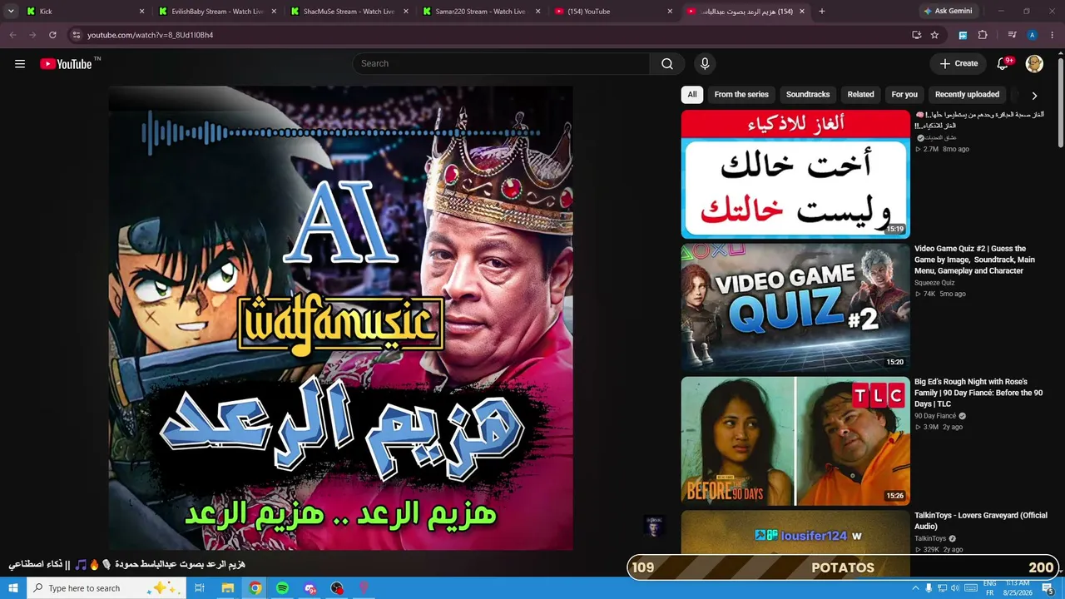
Task: Switch to the Samar220 Stream tab
Action: (x=481, y=12)
